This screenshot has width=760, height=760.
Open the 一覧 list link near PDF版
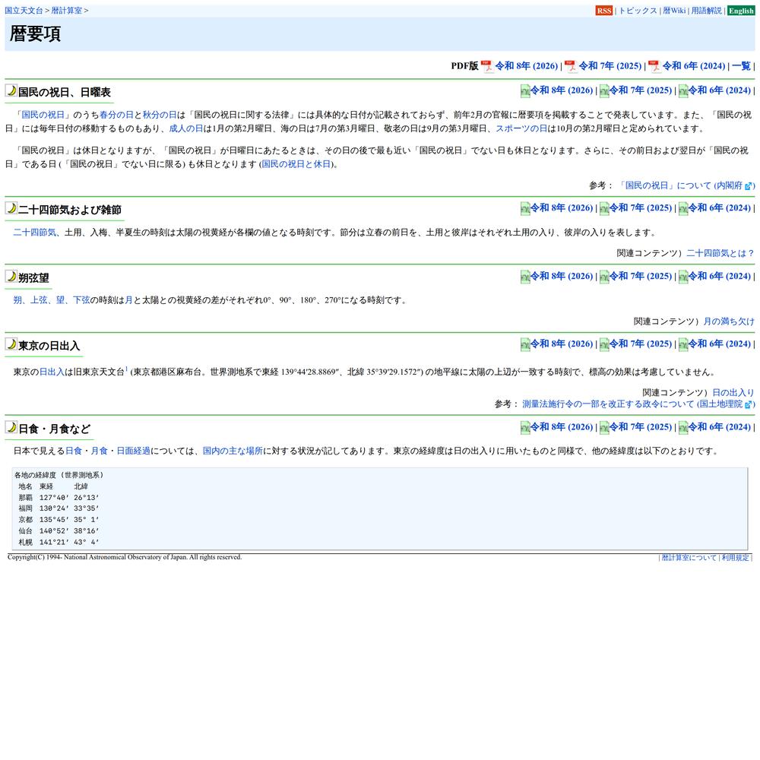tap(741, 66)
